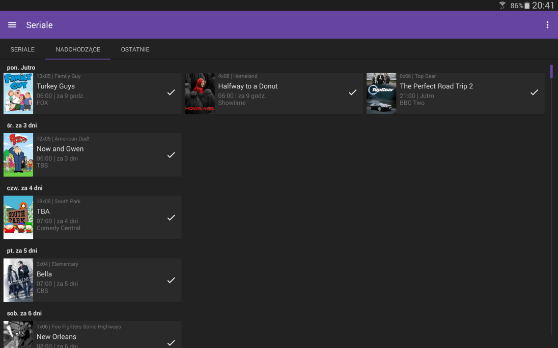Open the Turkey Guys episode title
Viewport: 558px width, 348px height.
click(x=55, y=86)
